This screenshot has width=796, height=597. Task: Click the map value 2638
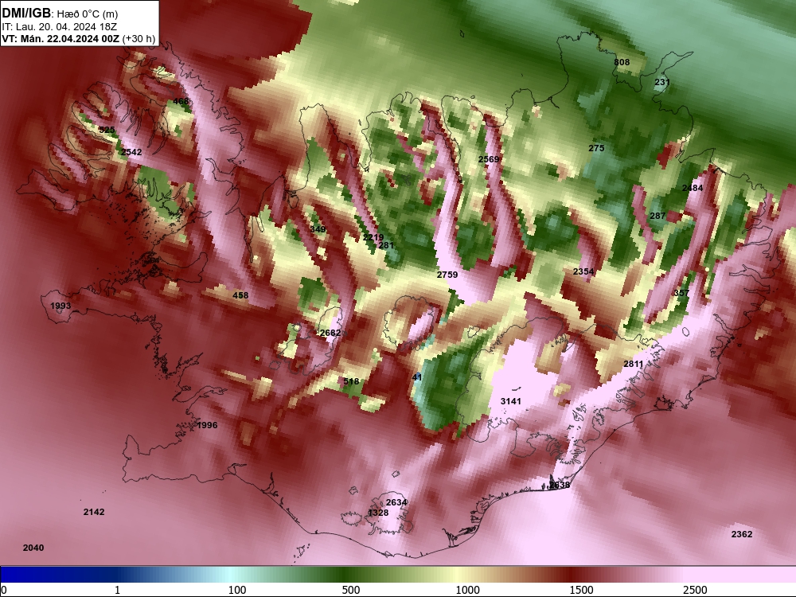click(x=560, y=486)
